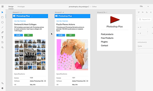
Task: Click $5.00 button under Puzzle Pieces Actions
Action: [x=61, y=35]
